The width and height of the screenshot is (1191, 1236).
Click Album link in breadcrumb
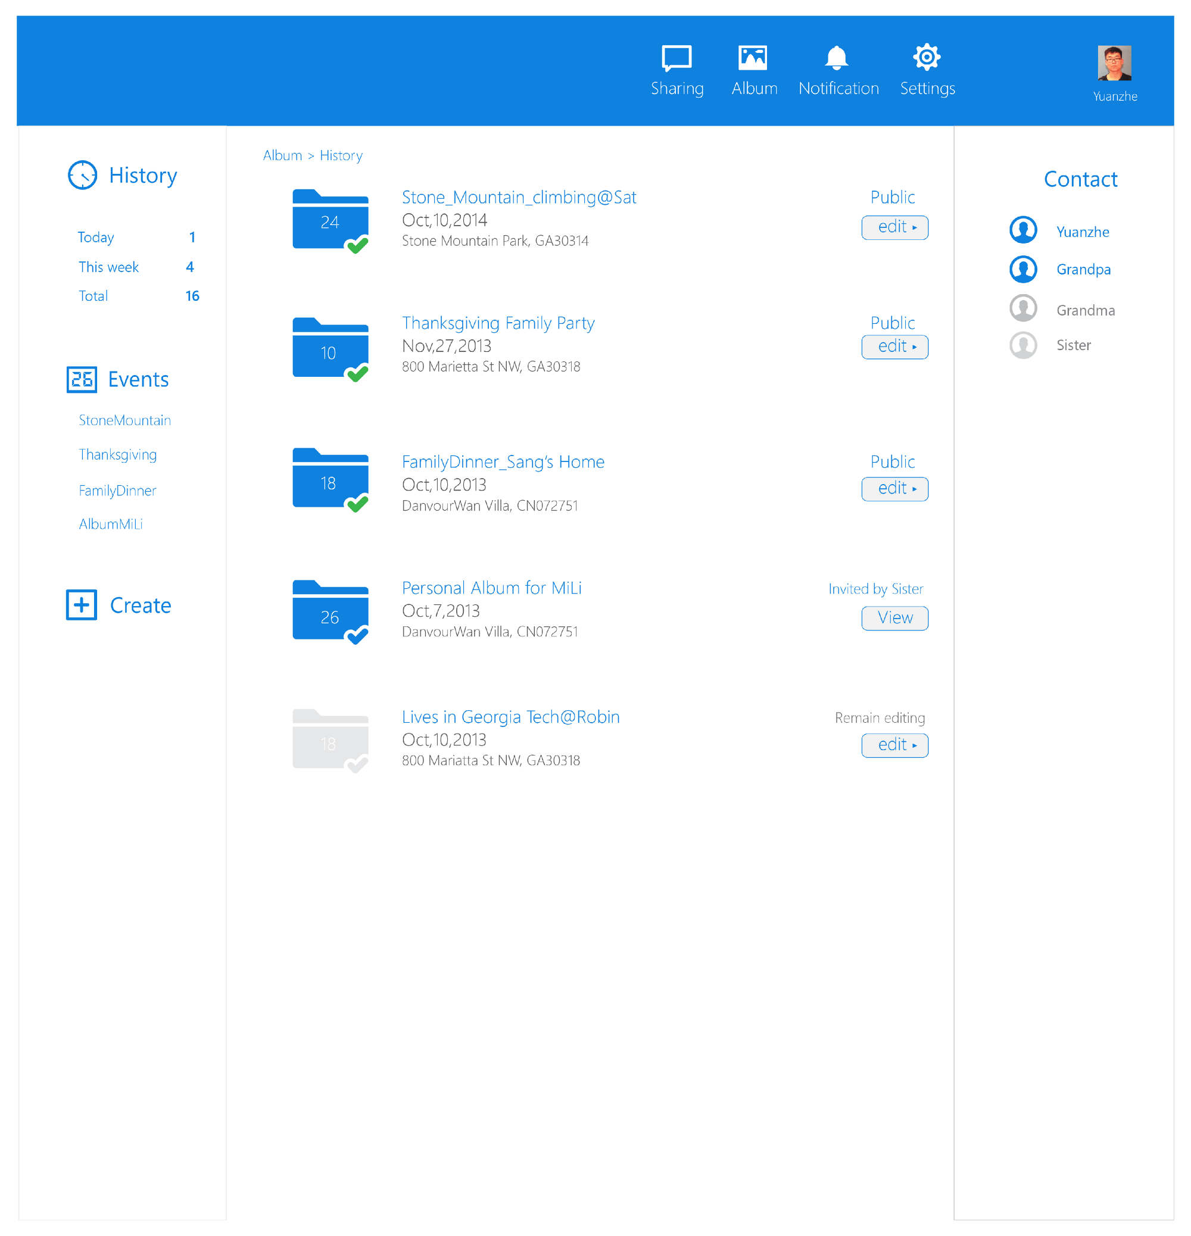point(282,156)
